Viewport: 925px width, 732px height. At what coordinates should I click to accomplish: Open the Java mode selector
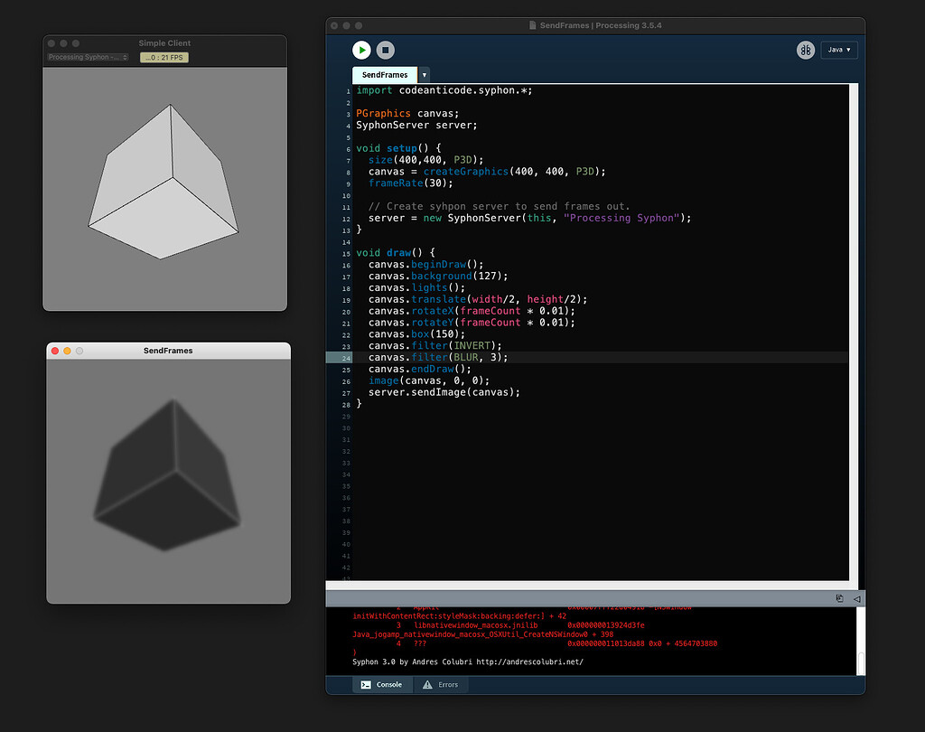tap(839, 50)
